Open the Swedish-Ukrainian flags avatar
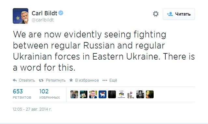208x124 pixels. [x=121, y=94]
